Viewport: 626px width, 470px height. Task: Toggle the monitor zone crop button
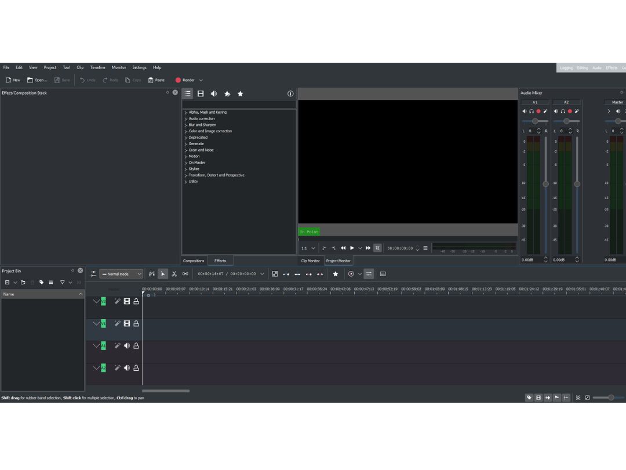(x=377, y=248)
